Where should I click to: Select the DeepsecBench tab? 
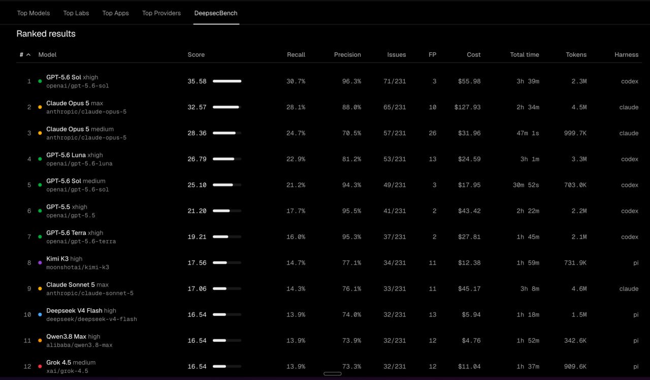[x=216, y=13]
